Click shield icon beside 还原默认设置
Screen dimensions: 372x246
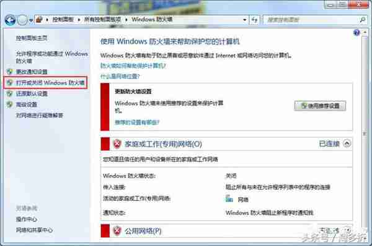click(9, 94)
